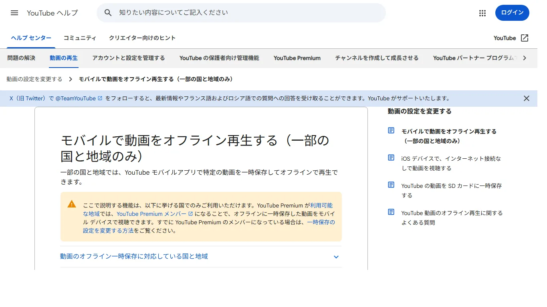The width and height of the screenshot is (547, 307).
Task: Click the expander chevron arrow icon
Action: click(x=336, y=257)
